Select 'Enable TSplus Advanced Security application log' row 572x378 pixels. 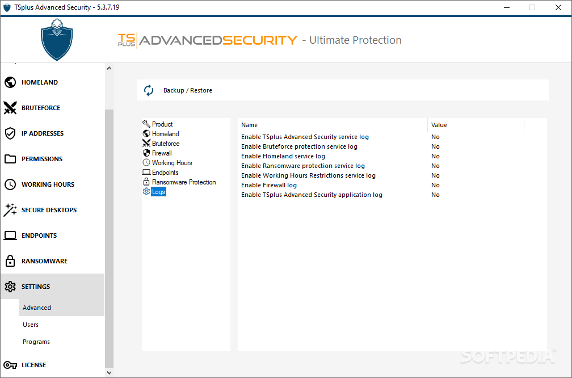pyautogui.click(x=392, y=195)
